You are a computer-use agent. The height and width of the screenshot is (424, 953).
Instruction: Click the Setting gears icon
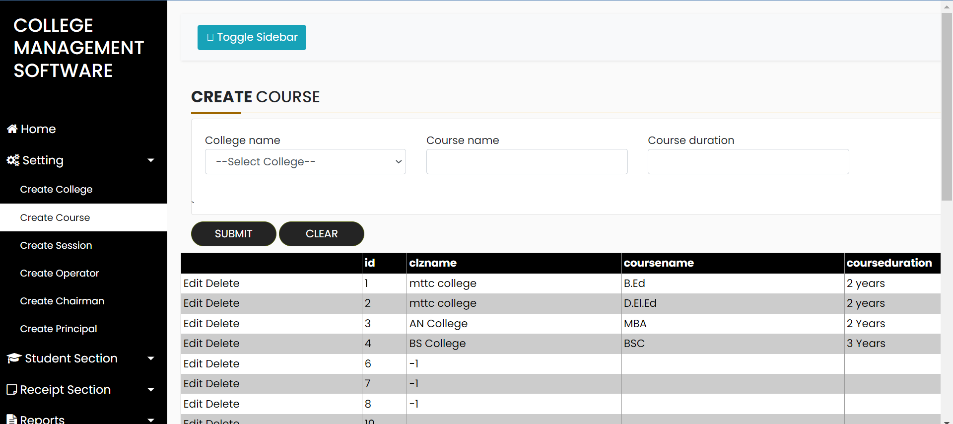pos(13,160)
